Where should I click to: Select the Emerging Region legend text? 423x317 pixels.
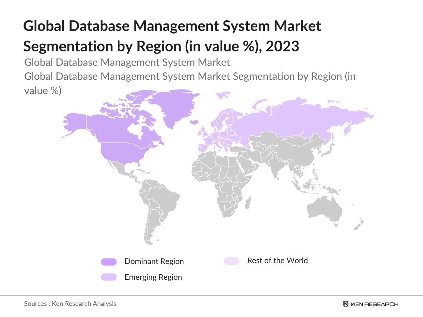[x=153, y=277]
